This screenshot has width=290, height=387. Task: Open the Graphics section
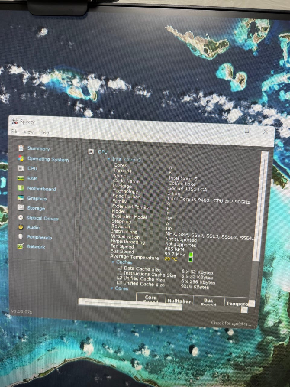click(37, 198)
